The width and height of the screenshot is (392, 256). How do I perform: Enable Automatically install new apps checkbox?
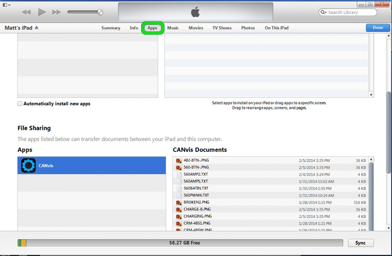tap(20, 104)
